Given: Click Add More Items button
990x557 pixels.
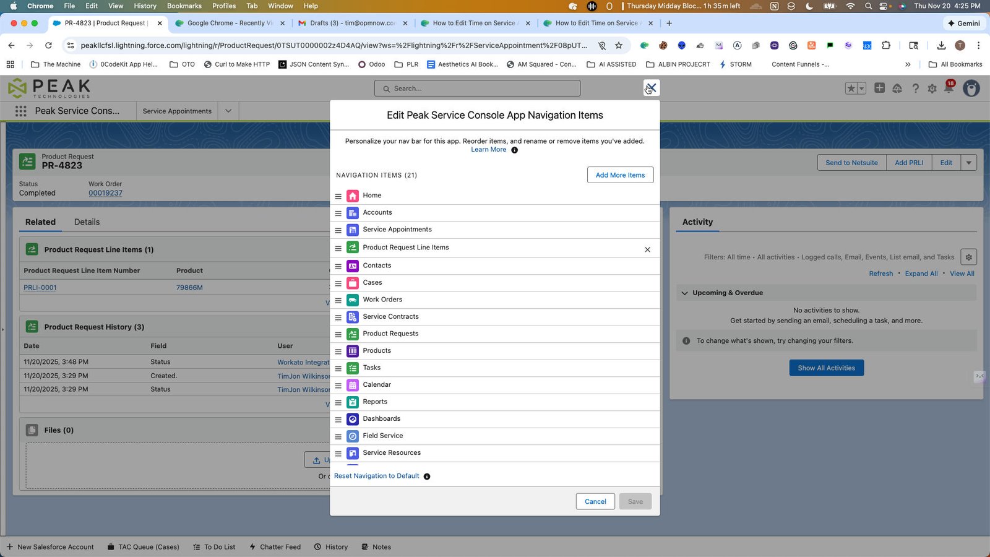Looking at the screenshot, I should [620, 175].
